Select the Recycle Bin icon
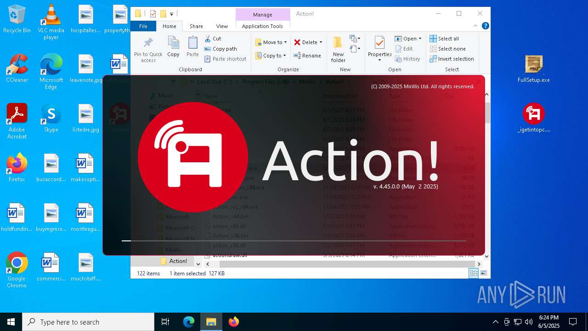 click(17, 19)
